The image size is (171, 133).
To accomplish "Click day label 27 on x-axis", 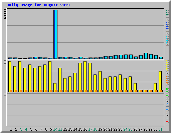I will pyautogui.click(x=140, y=129).
